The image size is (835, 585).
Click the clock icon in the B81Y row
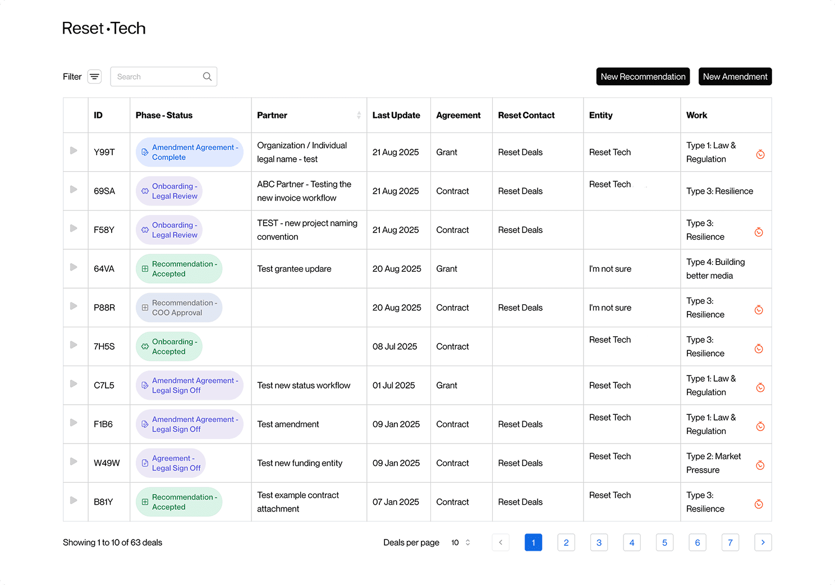[x=759, y=504]
